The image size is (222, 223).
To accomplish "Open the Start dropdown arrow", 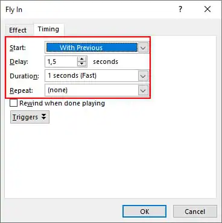I will click(x=143, y=48).
